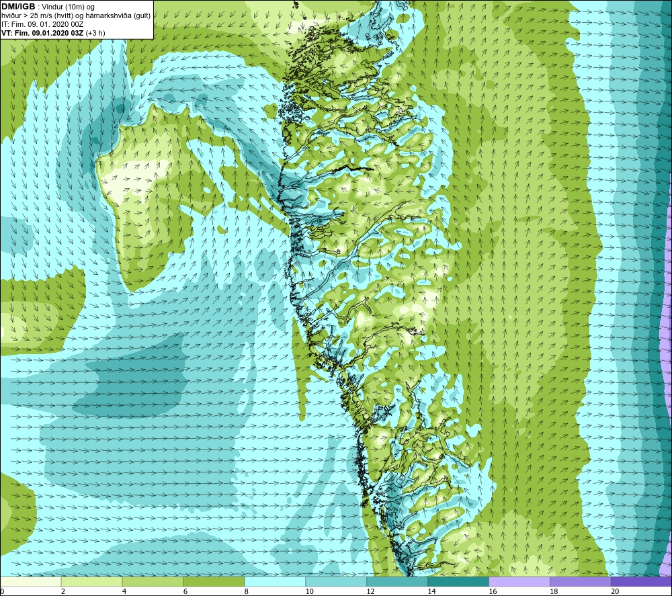Viewport: 672px width, 596px height.
Task: Click the 'VT: Fim. 09.01.2020 03Z' text
Action: [x=42, y=33]
